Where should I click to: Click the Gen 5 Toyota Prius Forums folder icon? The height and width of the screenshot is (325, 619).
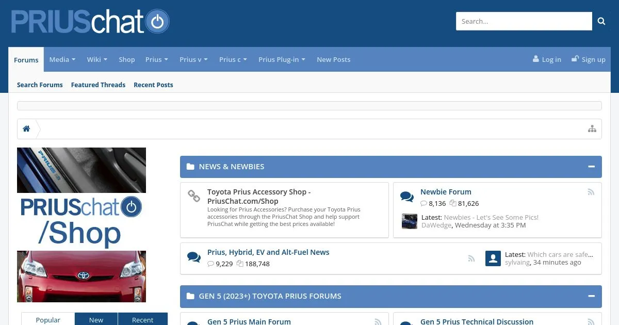click(190, 296)
